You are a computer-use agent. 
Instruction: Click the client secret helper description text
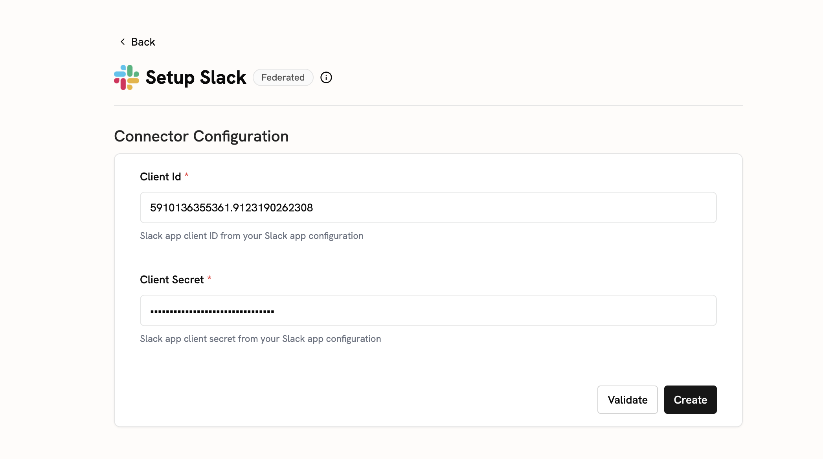(x=260, y=339)
